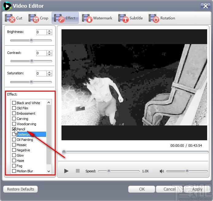
Task: Click the Saturation slider handle
Action: click(31, 82)
